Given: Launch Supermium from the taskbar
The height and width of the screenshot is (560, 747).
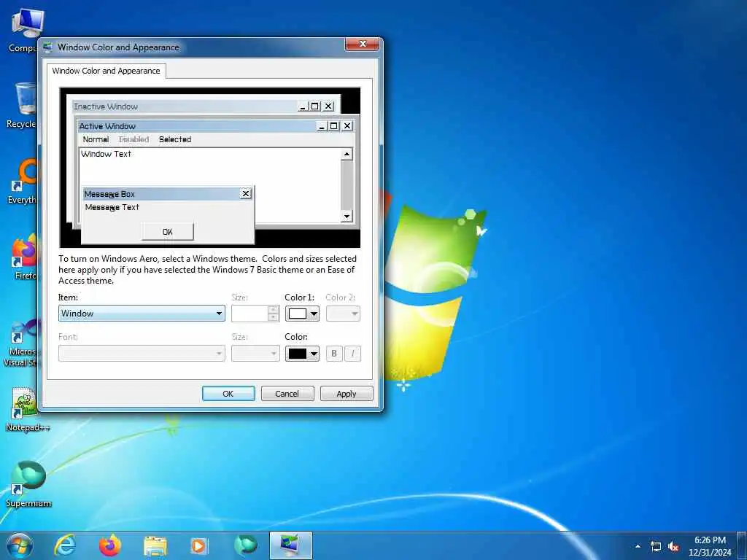Looking at the screenshot, I should (245, 545).
